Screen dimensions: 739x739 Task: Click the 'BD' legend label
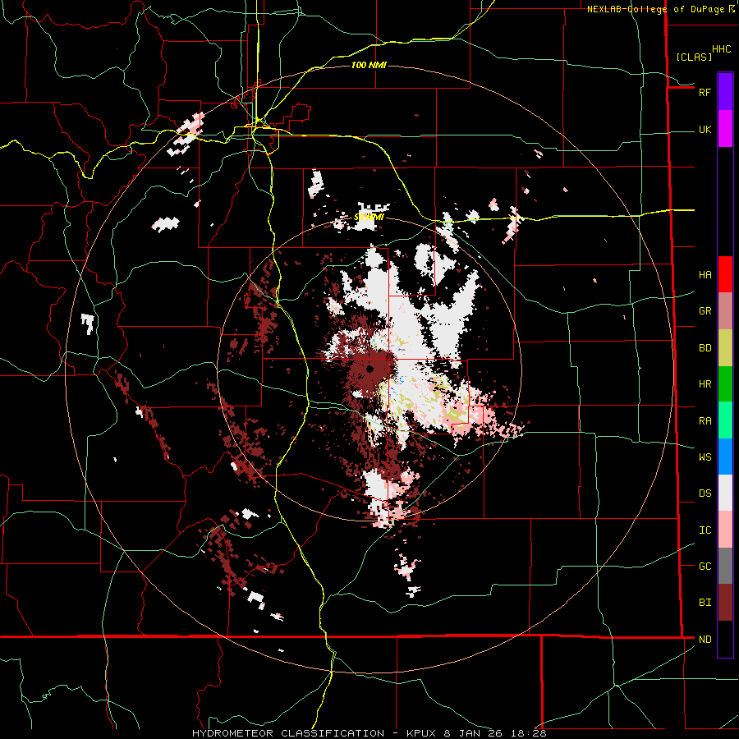pyautogui.click(x=705, y=348)
